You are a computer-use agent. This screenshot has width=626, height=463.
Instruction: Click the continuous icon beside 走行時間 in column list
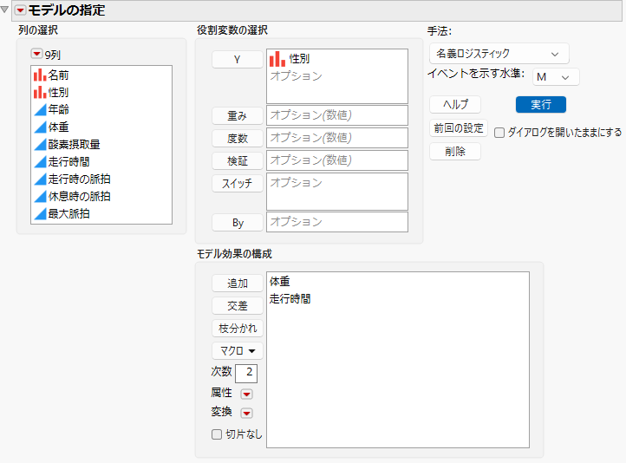click(40, 161)
